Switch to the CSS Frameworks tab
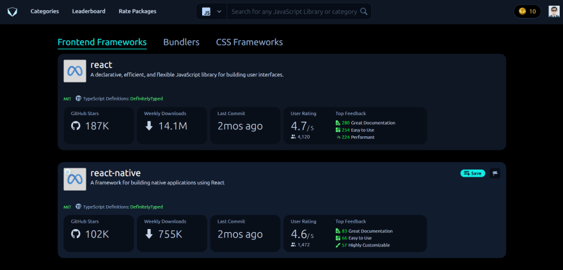Viewport: 563px width, 270px height. tap(249, 42)
